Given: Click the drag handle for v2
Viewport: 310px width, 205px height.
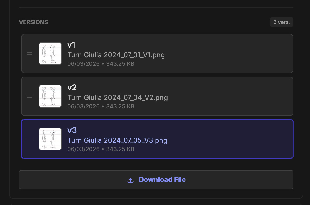Looking at the screenshot, I should pyautogui.click(x=30, y=96).
